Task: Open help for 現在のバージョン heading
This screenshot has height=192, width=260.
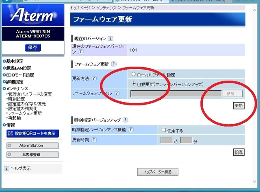Action: (x=110, y=39)
